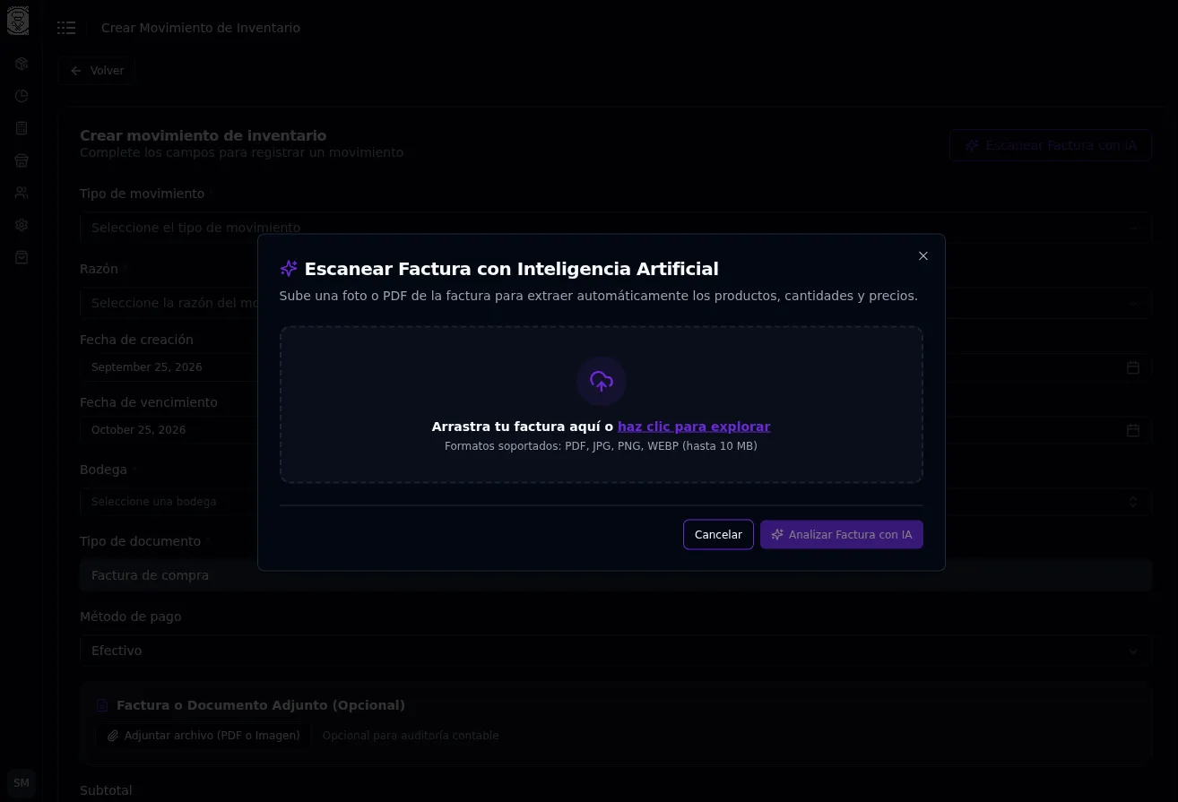
Task: Click the sparkle icon beside dialog title
Action: tap(289, 269)
